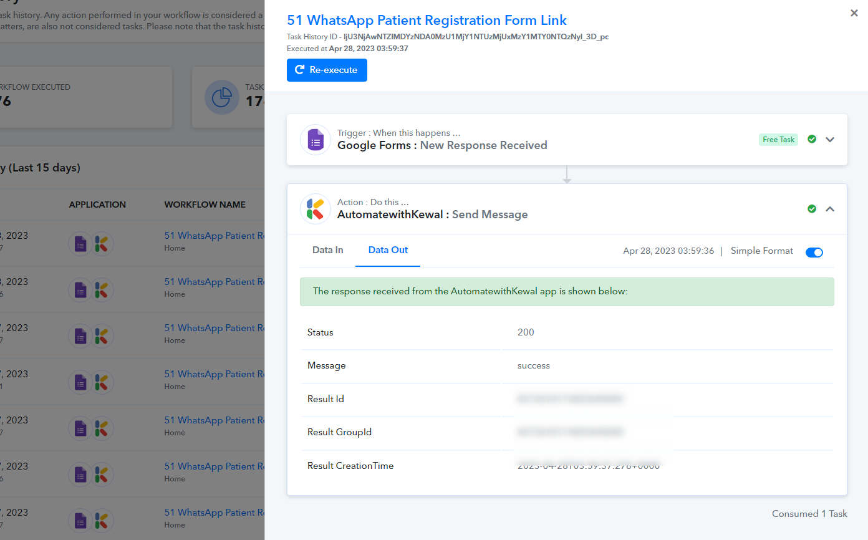Collapse the AutomatewithKewal Send Message step
The image size is (868, 540).
point(830,209)
